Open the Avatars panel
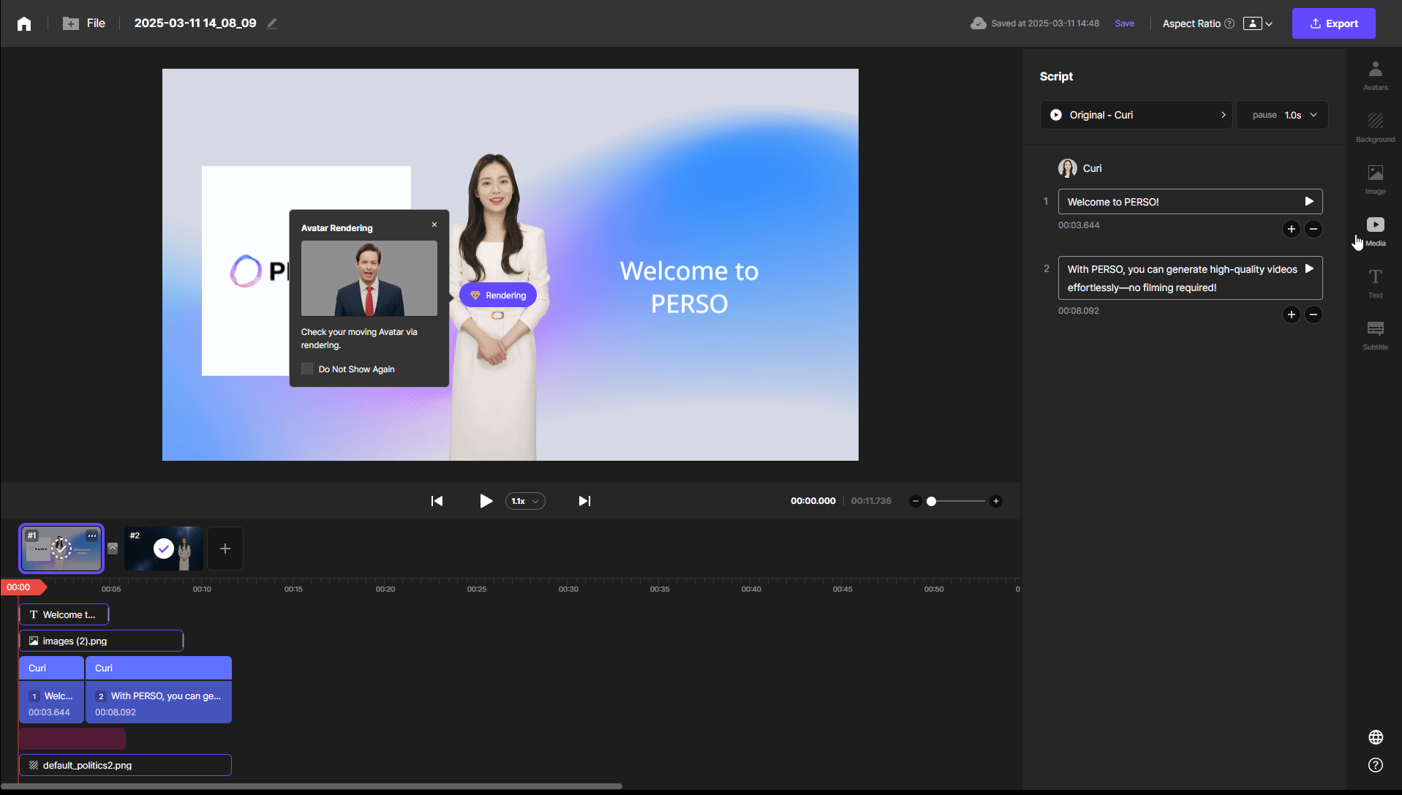Screen dimensions: 1402x795 [x=1375, y=76]
